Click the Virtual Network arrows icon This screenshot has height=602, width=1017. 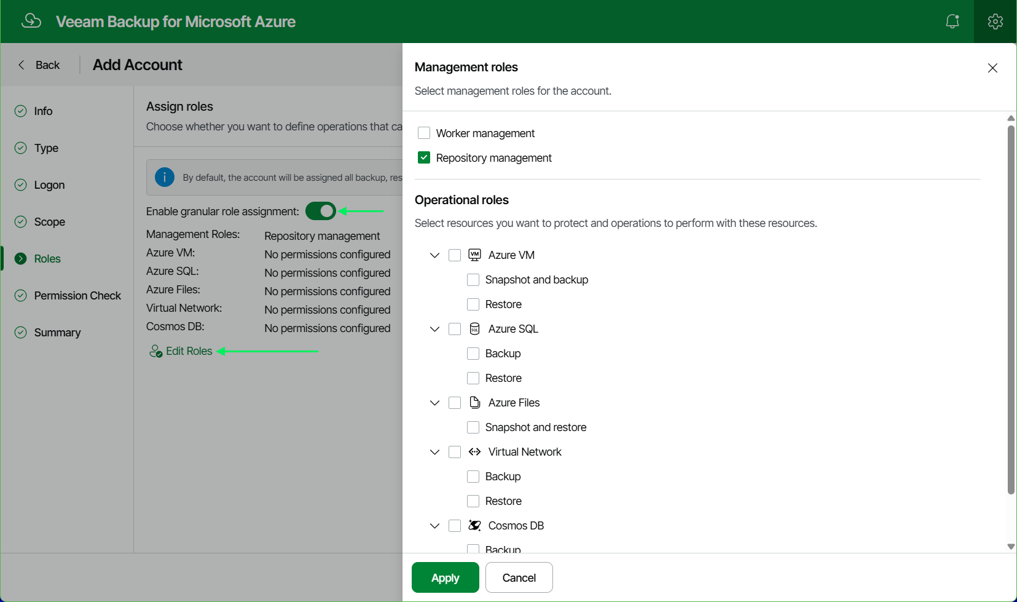[474, 452]
